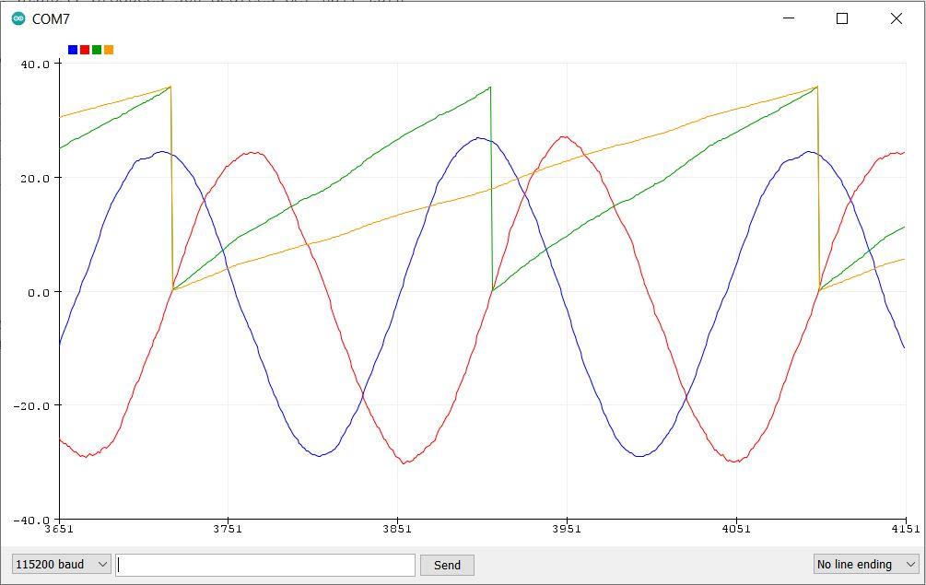Click the orange ramp signal peak
The height and width of the screenshot is (585, 926).
coord(814,88)
